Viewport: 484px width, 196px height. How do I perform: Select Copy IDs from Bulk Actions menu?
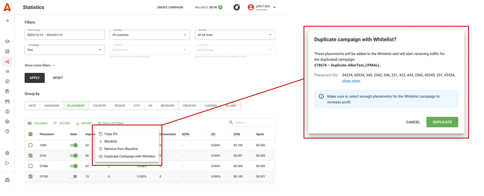(x=111, y=134)
